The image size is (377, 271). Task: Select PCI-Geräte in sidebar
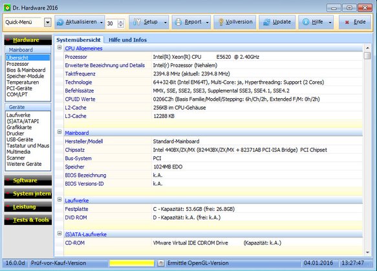coord(19,88)
